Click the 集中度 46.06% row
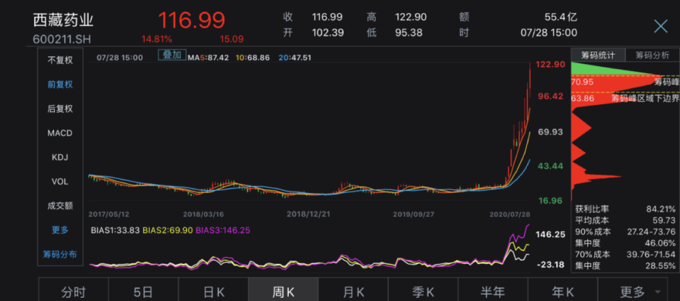This screenshot has height=301, width=680. (x=625, y=243)
